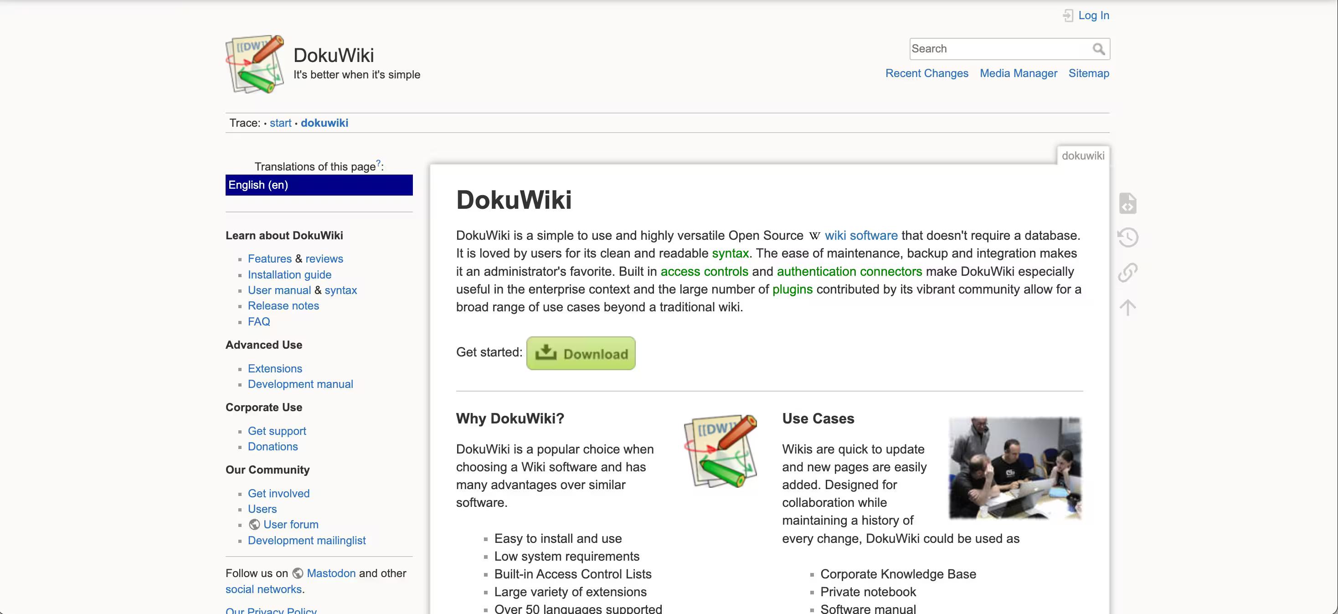Open Media Manager
This screenshot has width=1338, height=614.
(x=1018, y=73)
